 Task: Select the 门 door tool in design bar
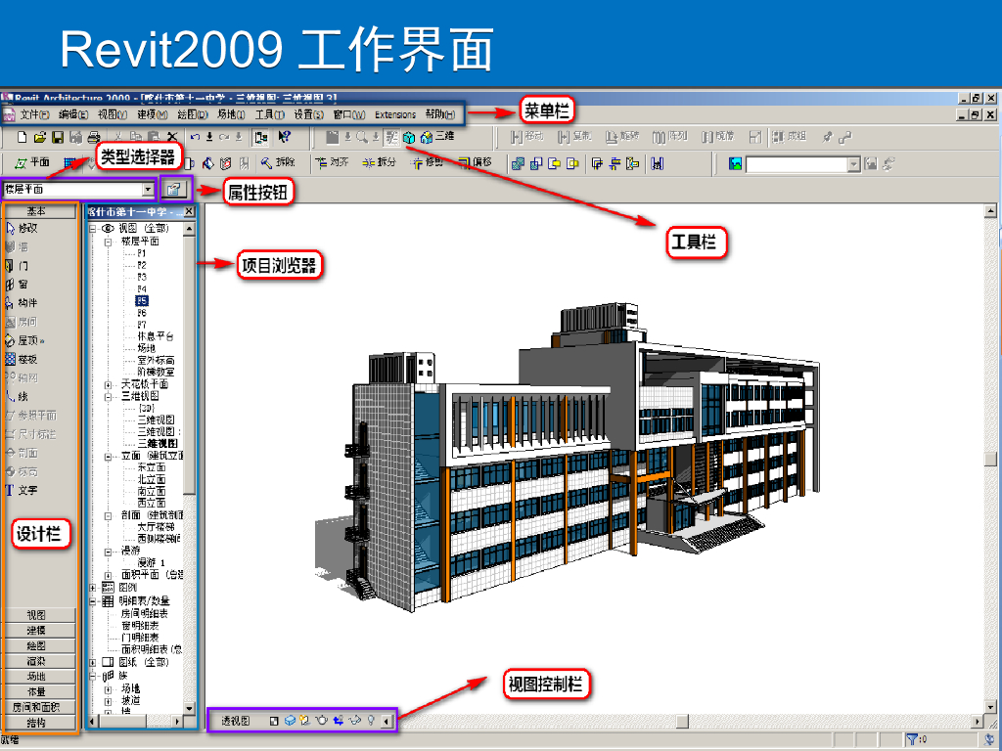point(17,266)
